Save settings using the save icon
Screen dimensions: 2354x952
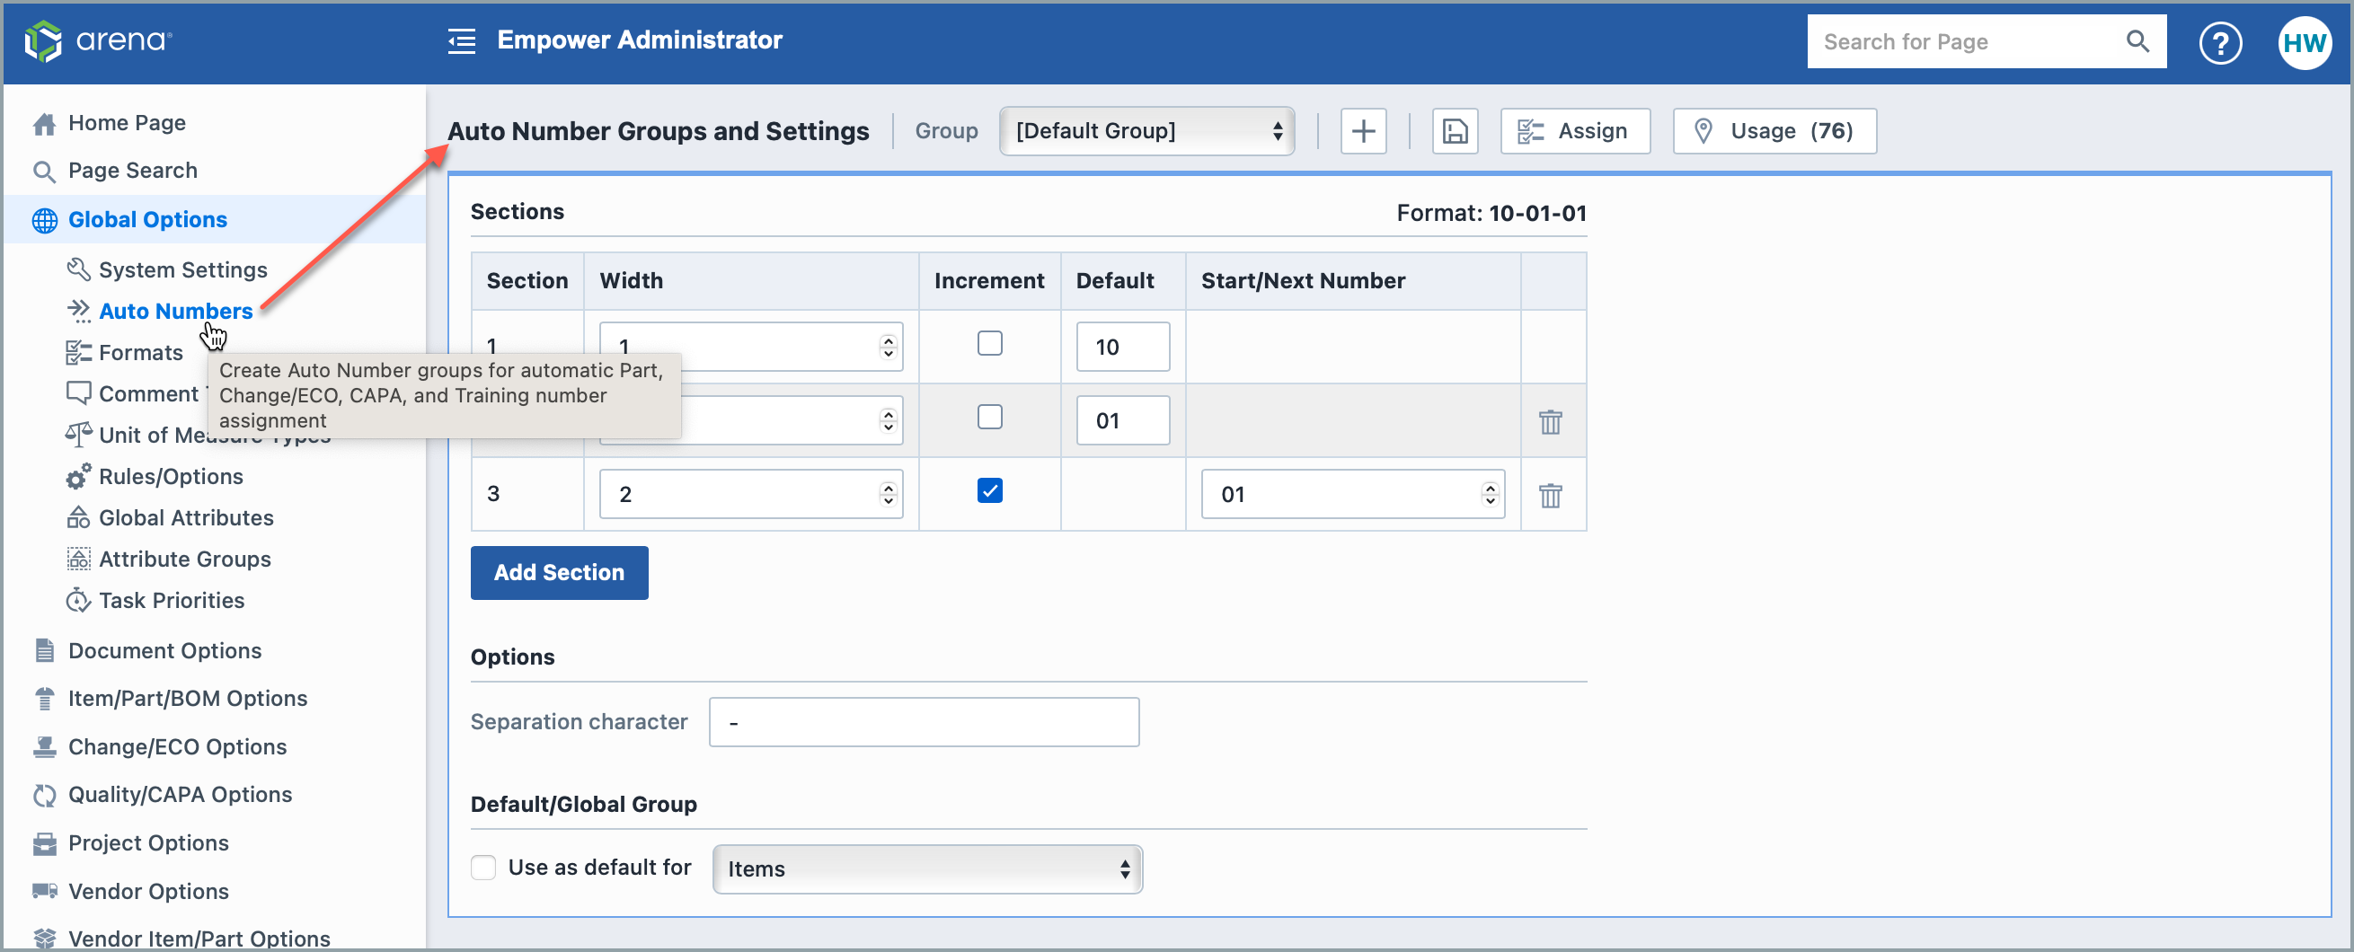coord(1454,130)
